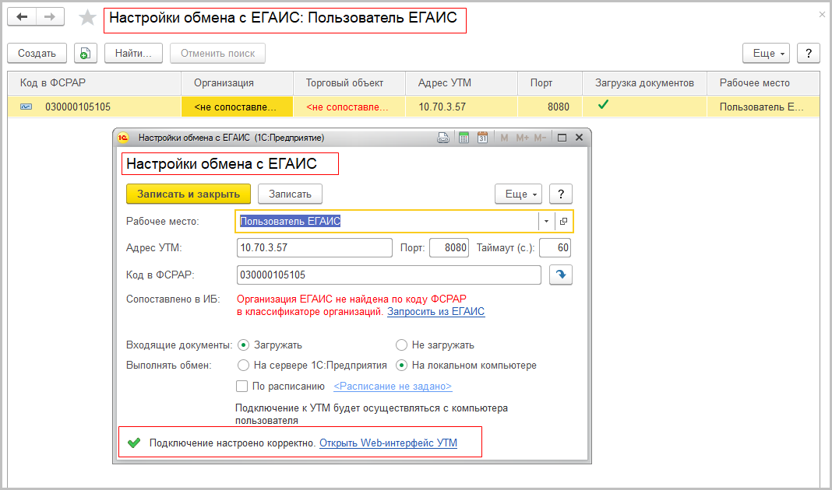Select На локальном компьютере radio option
Viewport: 832px width, 490px height.
coord(402,365)
